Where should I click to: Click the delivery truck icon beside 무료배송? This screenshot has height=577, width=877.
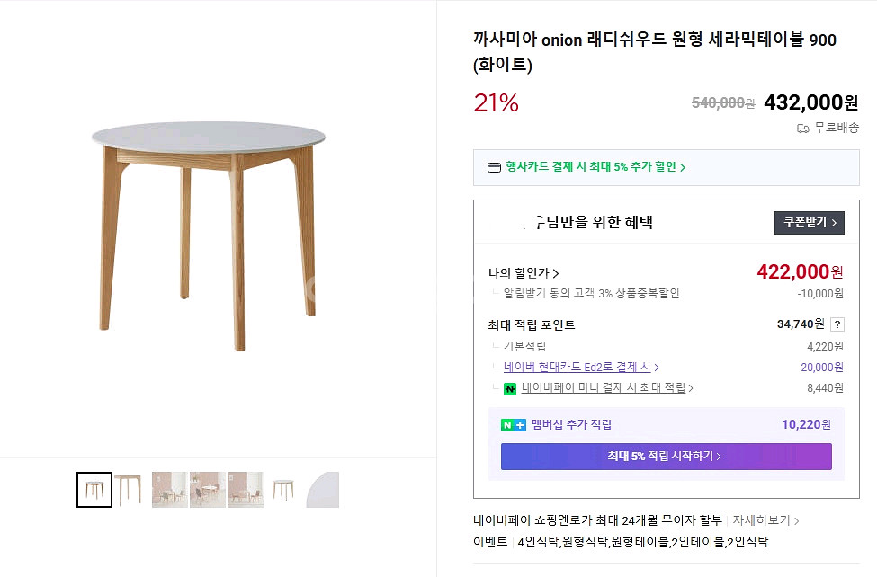click(803, 129)
